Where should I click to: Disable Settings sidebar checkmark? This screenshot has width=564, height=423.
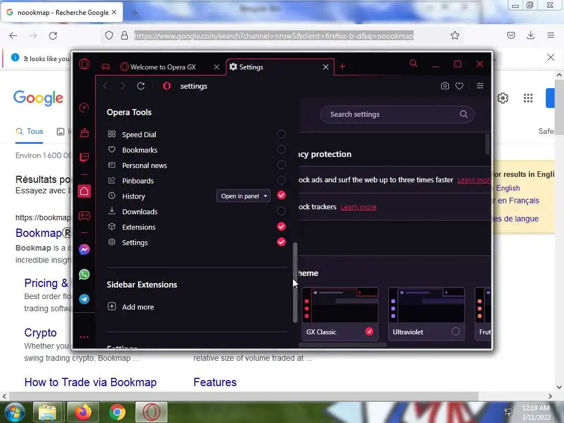click(281, 242)
